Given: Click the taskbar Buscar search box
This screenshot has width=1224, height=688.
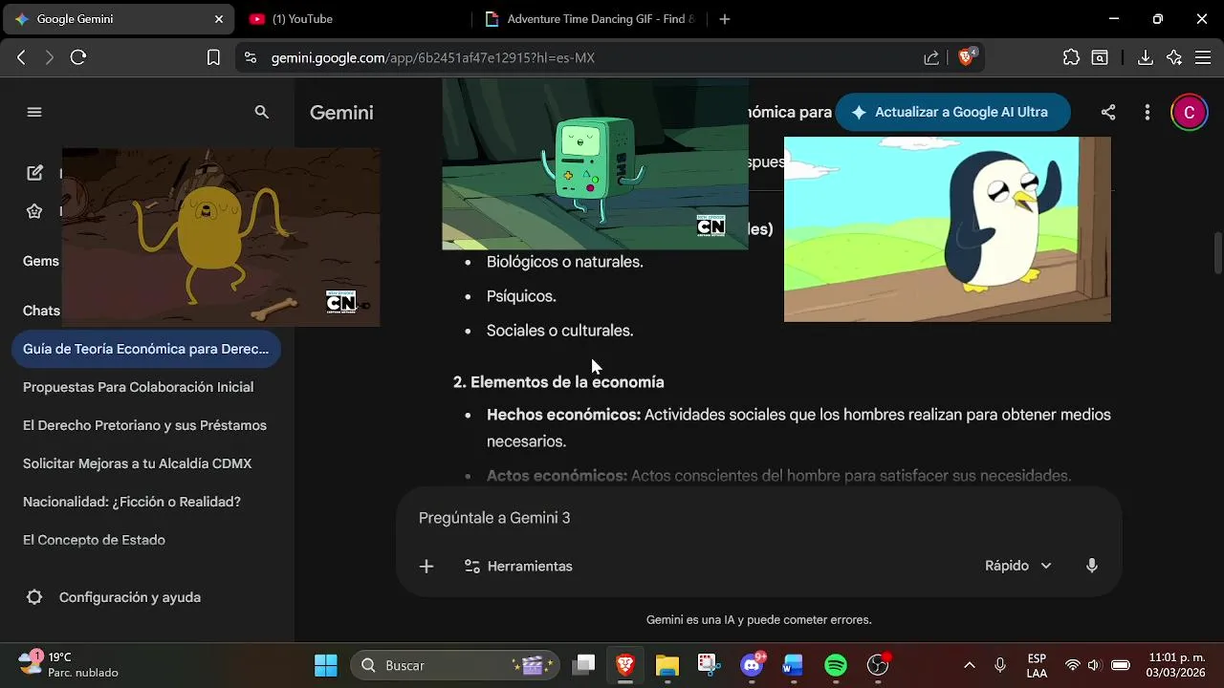Looking at the screenshot, I should click(x=454, y=665).
